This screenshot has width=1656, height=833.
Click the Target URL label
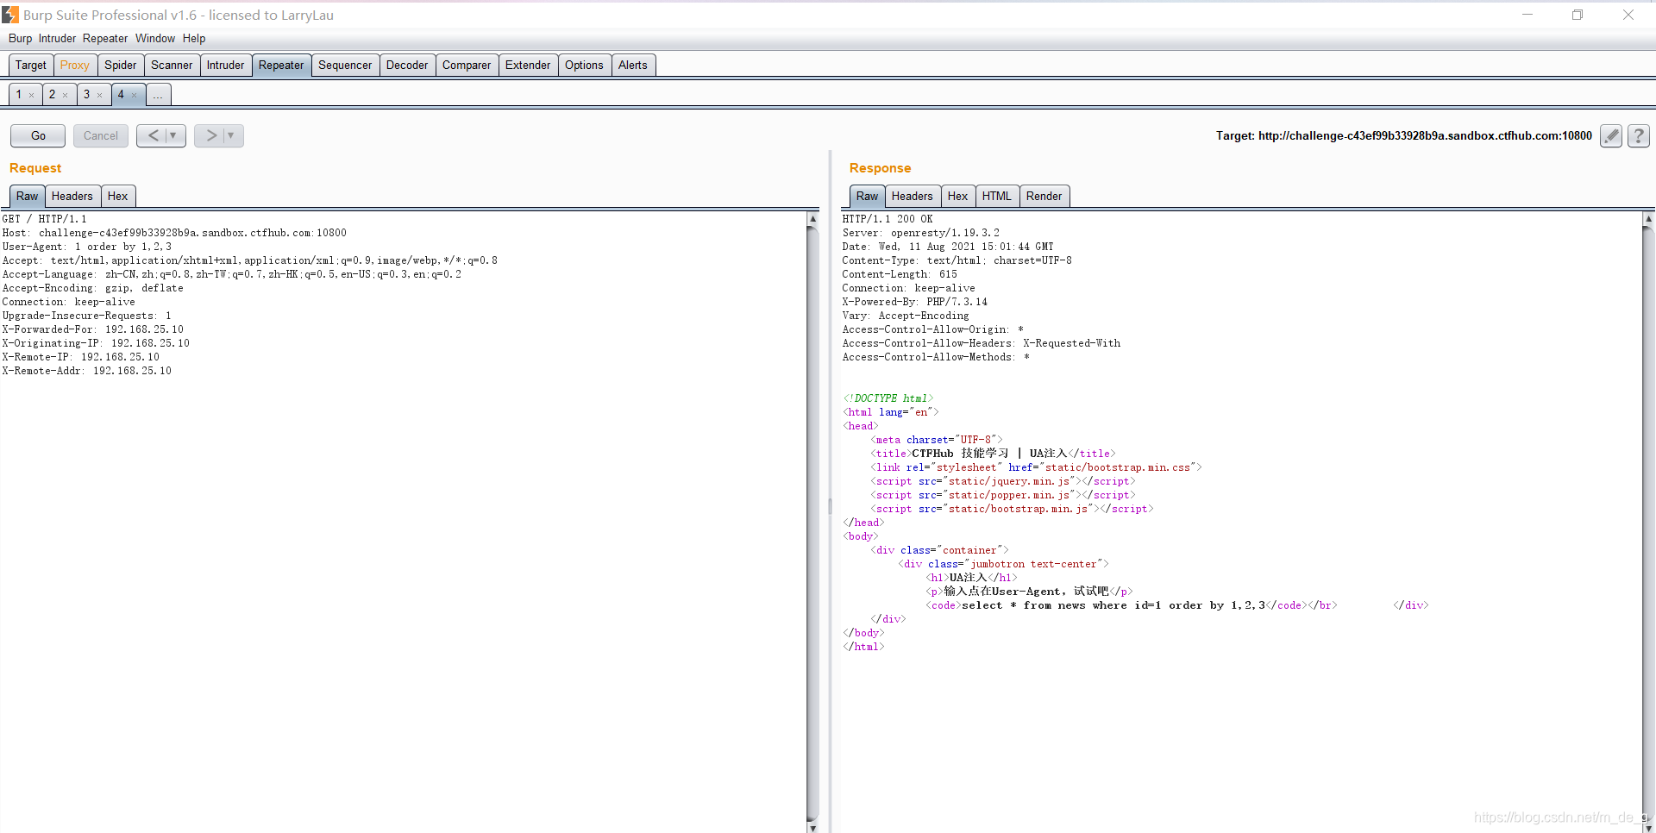(1404, 135)
